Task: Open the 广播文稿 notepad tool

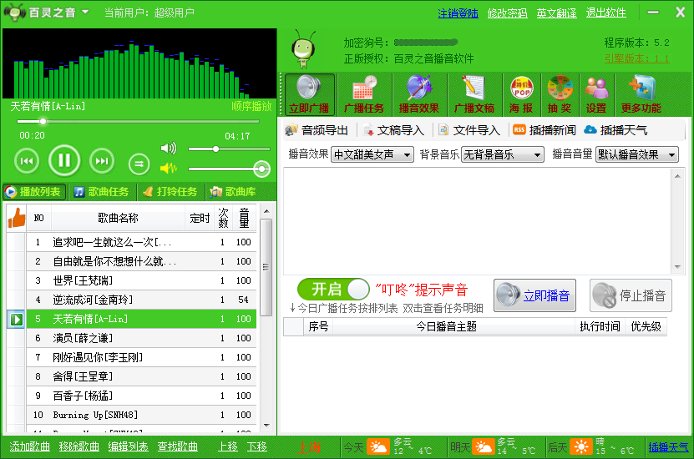Action: click(x=474, y=94)
